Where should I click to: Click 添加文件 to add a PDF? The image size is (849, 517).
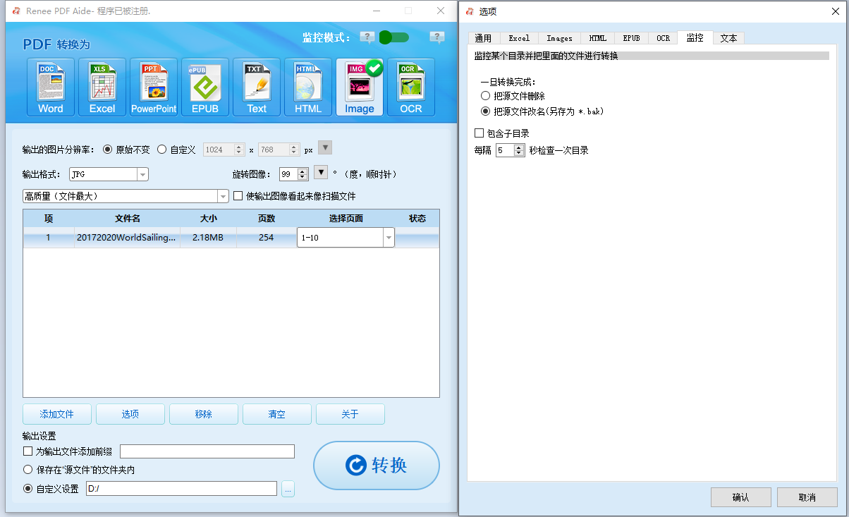pos(56,414)
